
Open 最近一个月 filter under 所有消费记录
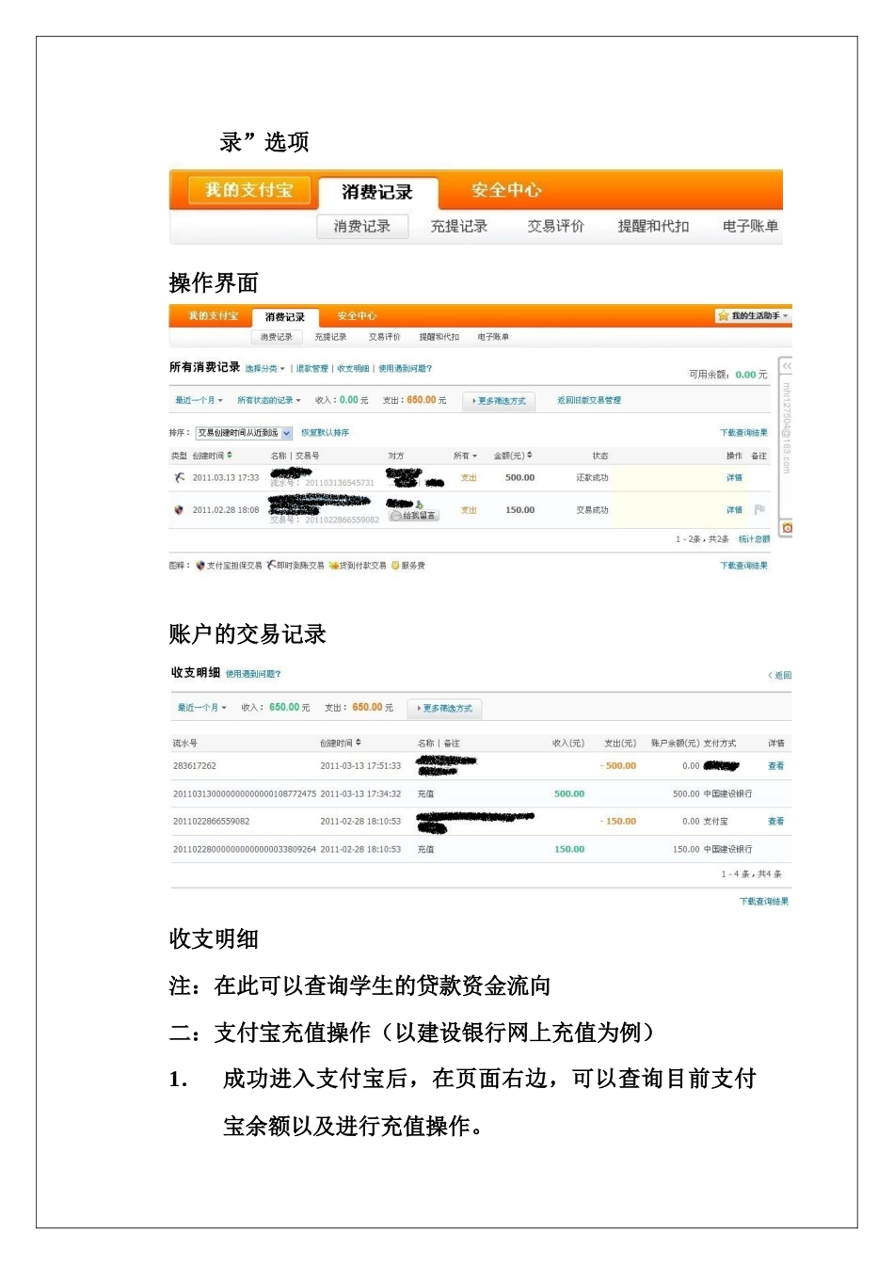[199, 401]
